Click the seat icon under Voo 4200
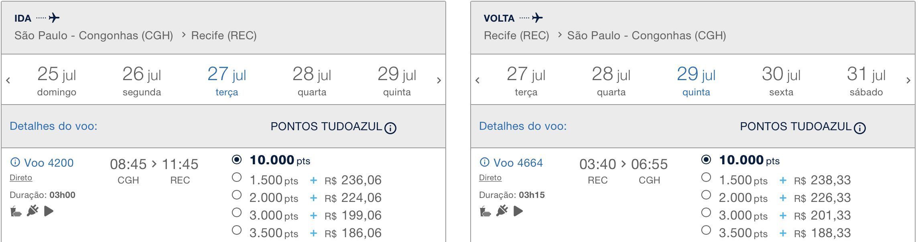This screenshot has width=918, height=242. point(16,211)
